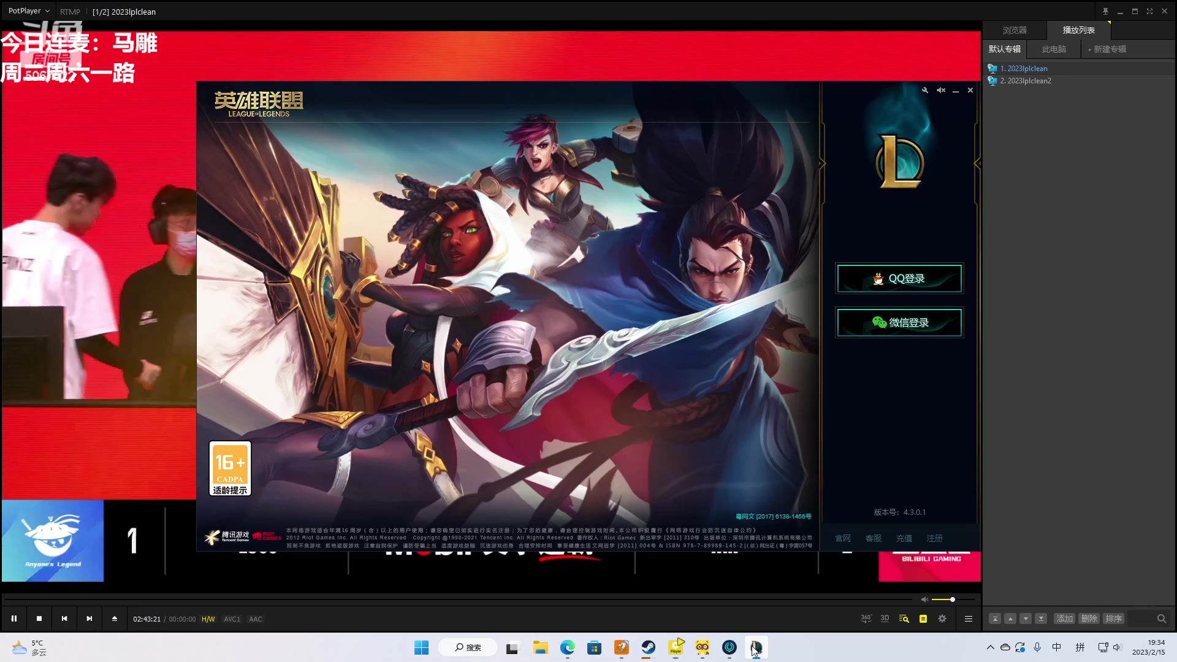The height and width of the screenshot is (662, 1177).
Task: Switch to the 浏览器 tab
Action: coord(1015,30)
